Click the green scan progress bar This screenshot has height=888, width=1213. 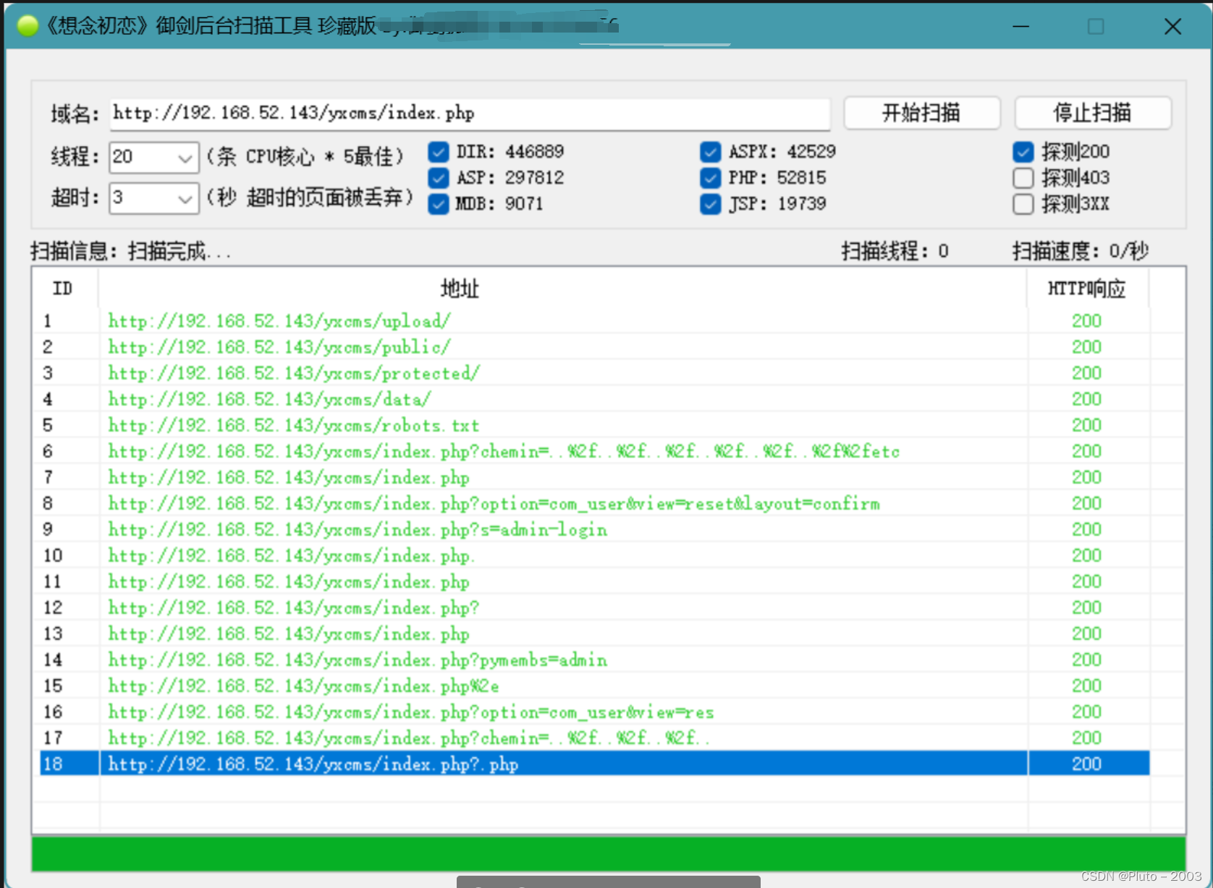(x=608, y=854)
